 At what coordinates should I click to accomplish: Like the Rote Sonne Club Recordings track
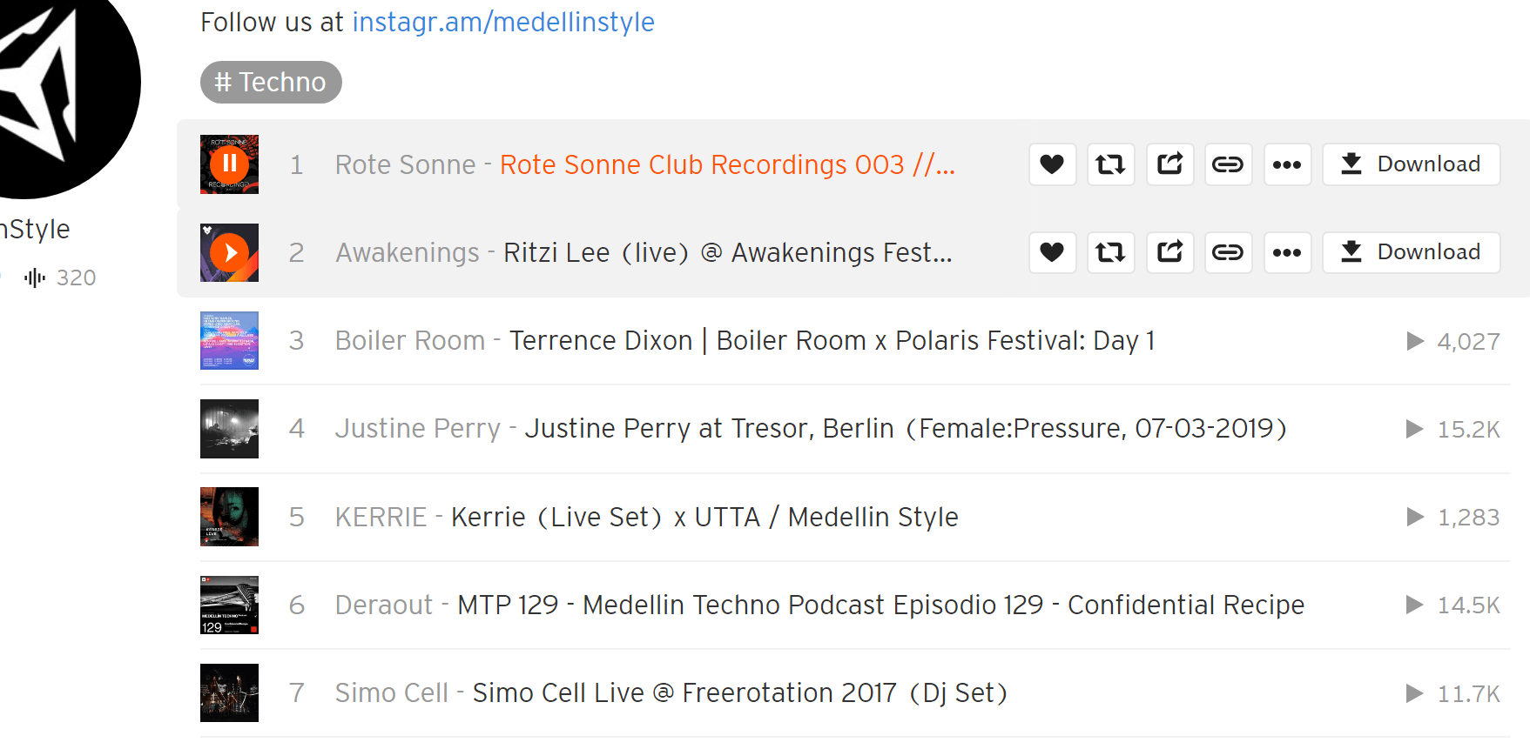tap(1052, 164)
